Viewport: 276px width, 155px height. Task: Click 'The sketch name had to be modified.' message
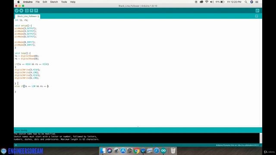(34, 134)
